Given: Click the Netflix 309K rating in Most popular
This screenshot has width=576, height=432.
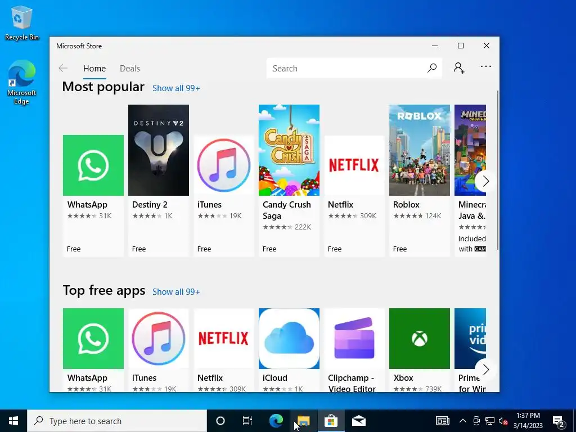Looking at the screenshot, I should (x=352, y=215).
